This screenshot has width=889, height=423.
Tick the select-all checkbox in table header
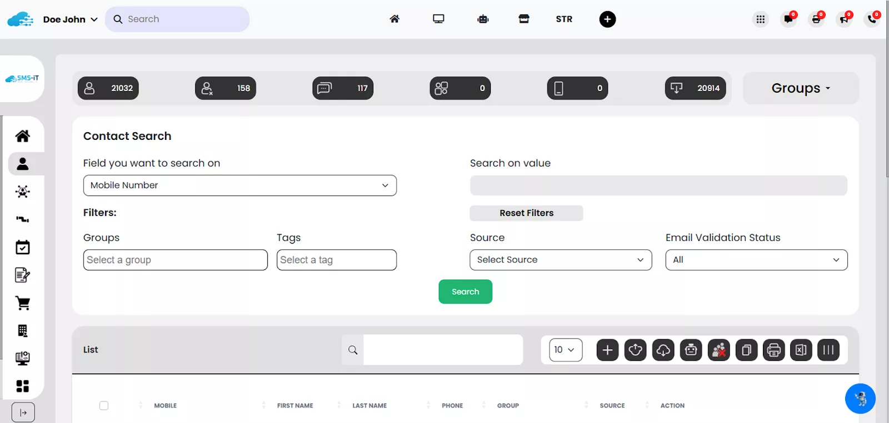pyautogui.click(x=104, y=406)
